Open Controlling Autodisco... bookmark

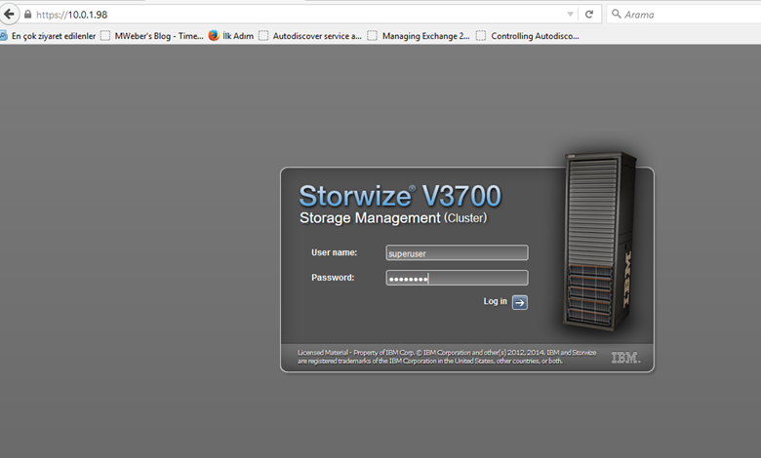[x=528, y=36]
